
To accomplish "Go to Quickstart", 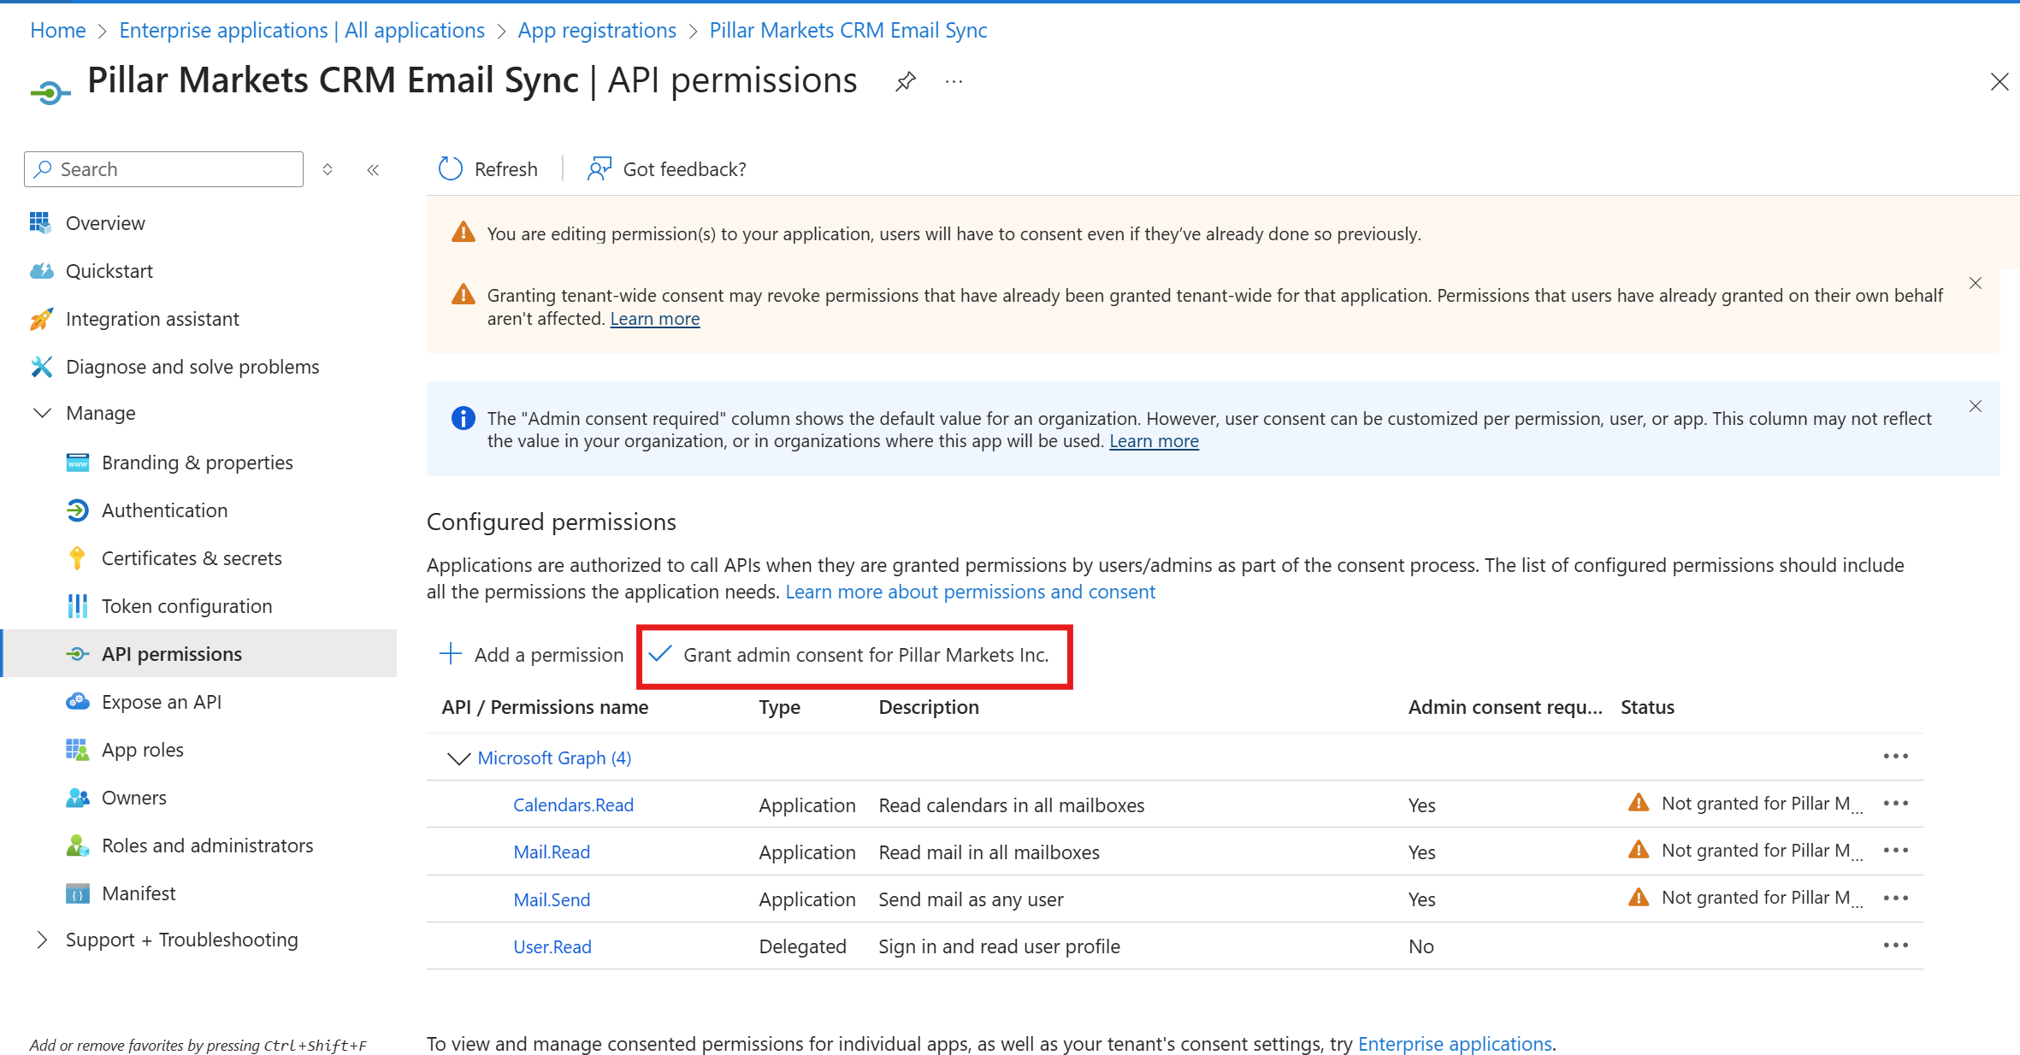I will tap(109, 271).
